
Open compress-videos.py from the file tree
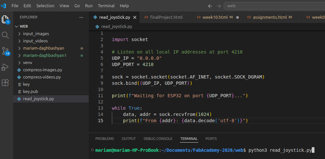42,77
